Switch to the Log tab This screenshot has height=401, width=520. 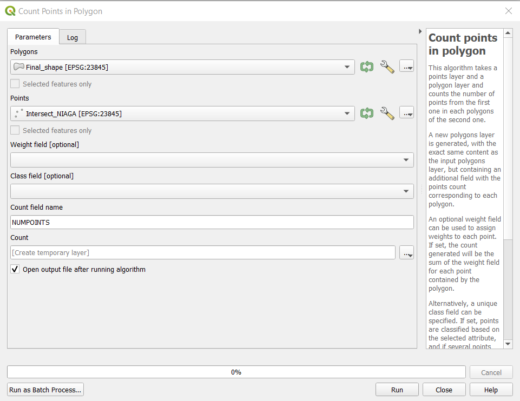click(73, 37)
